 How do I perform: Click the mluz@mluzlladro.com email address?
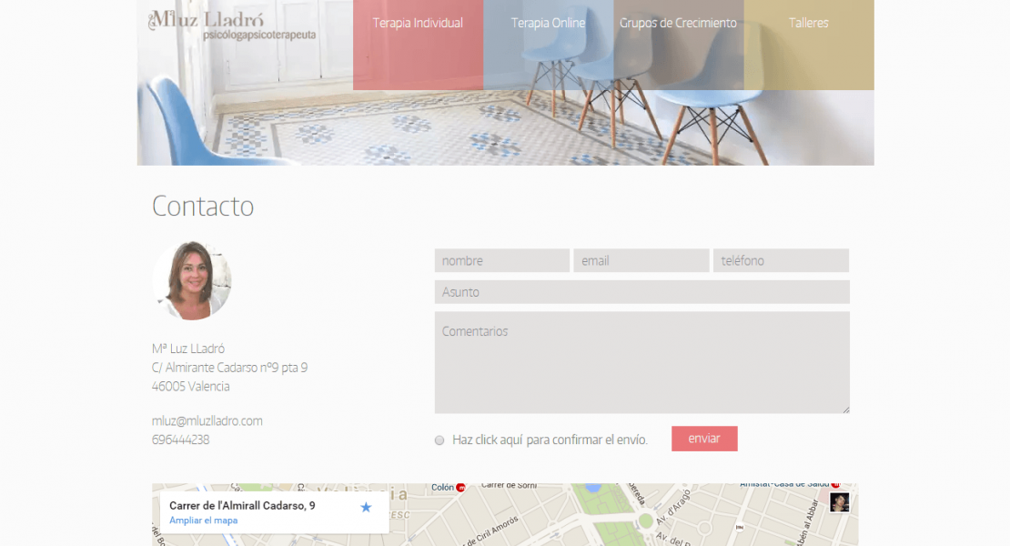[x=207, y=420]
